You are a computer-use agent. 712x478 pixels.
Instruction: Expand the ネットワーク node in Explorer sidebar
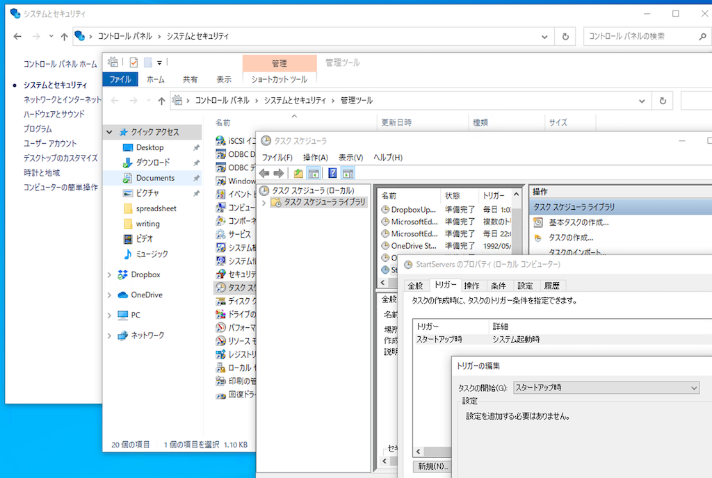coord(109,336)
